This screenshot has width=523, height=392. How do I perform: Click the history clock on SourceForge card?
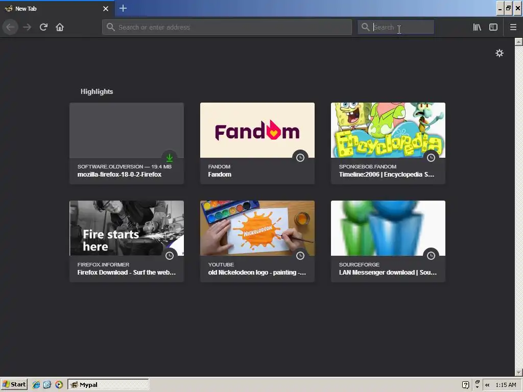431,256
